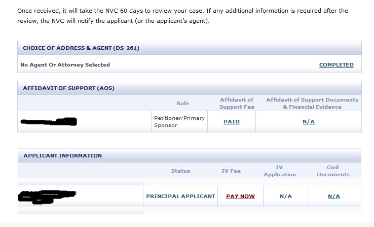
Task: Click PAY NOW for the IV Fee
Action: [x=240, y=197]
